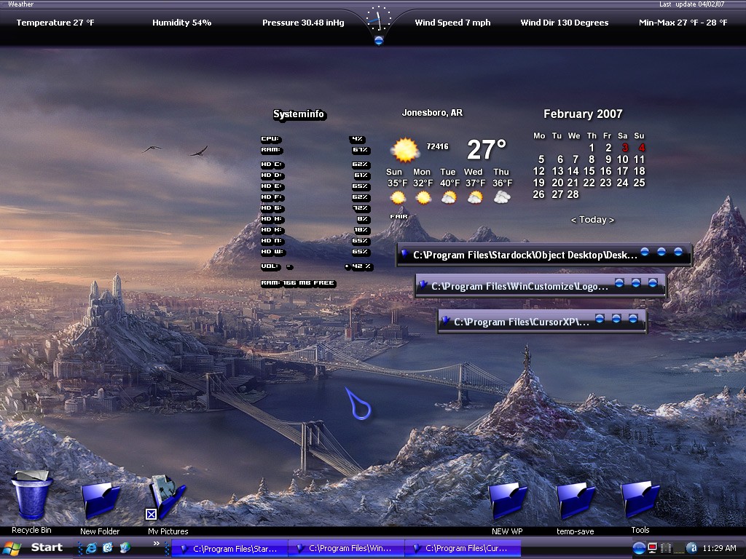Select the New Folder desktop icon
Viewport: 746px width, 559px height.
click(100, 500)
